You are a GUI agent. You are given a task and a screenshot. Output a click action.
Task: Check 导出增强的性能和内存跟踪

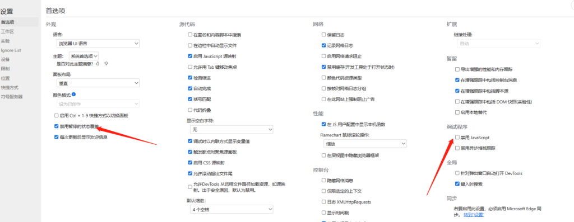click(457, 69)
